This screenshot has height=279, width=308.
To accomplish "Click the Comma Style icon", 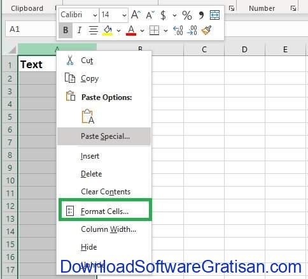I will coord(201,15).
